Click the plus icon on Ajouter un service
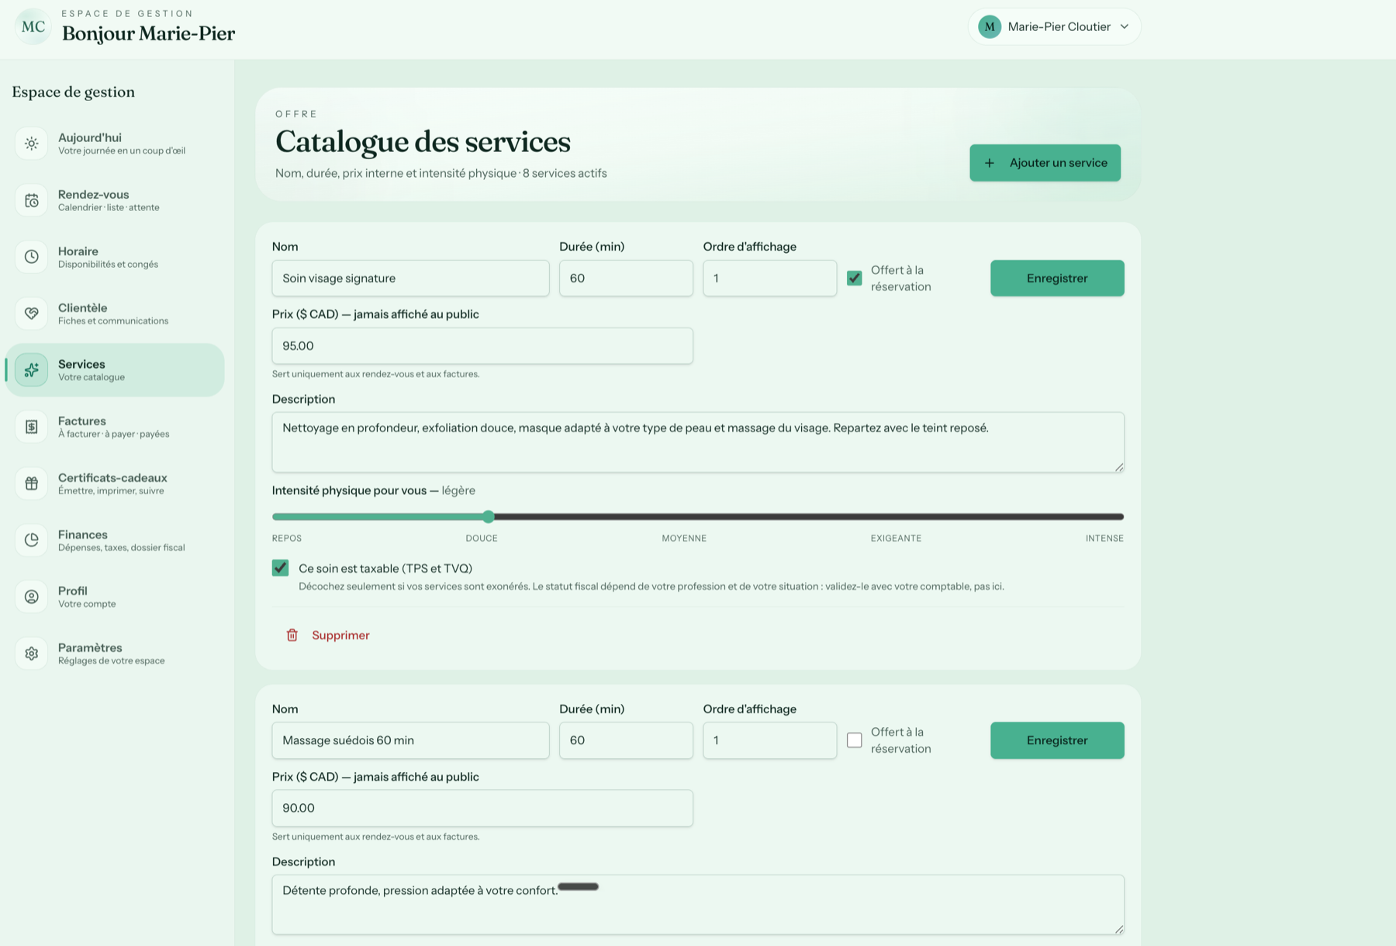The width and height of the screenshot is (1396, 946). (990, 163)
